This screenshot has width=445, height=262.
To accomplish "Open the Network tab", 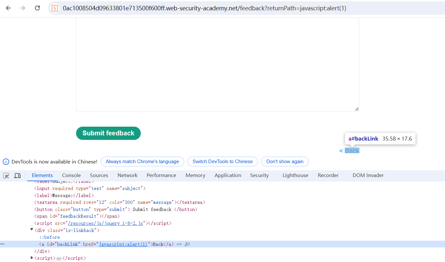I will [128, 175].
